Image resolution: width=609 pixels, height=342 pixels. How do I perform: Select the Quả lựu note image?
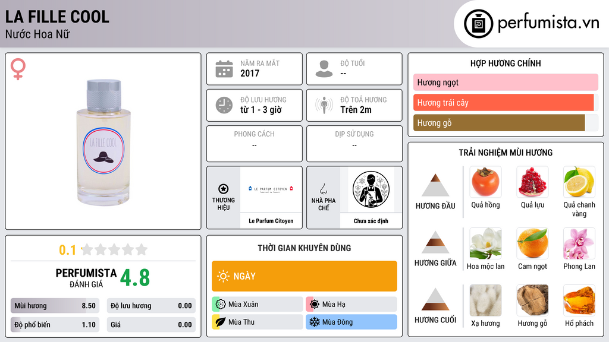tap(532, 182)
